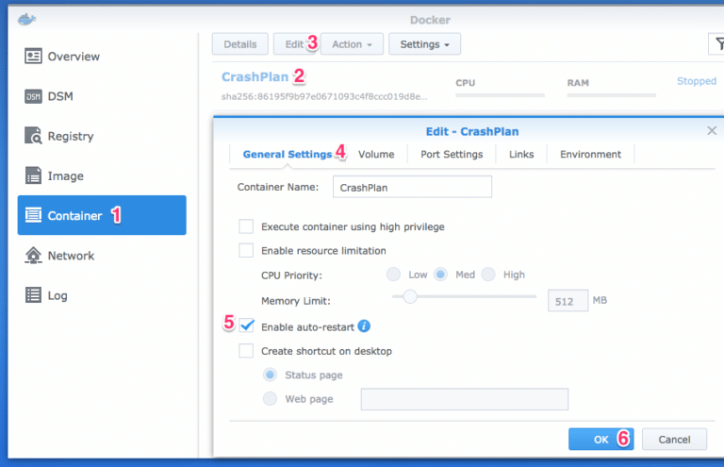
Task: Click the Image sidebar icon
Action: pyautogui.click(x=33, y=175)
